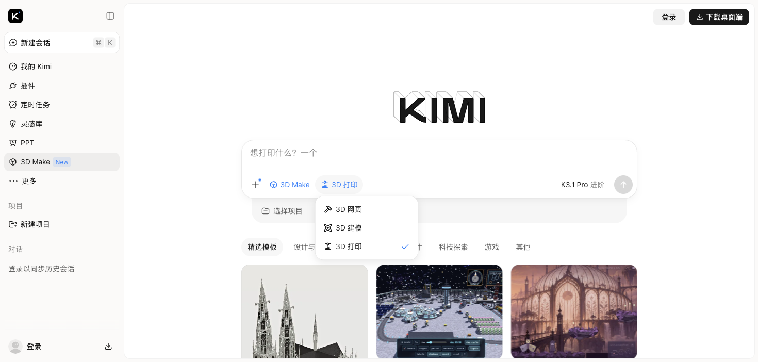Switch to the 游戏 tab

[492, 247]
